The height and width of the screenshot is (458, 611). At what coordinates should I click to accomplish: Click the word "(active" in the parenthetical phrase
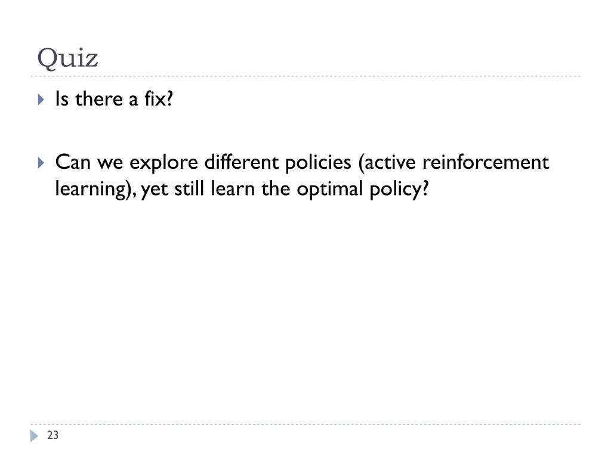click(x=387, y=163)
